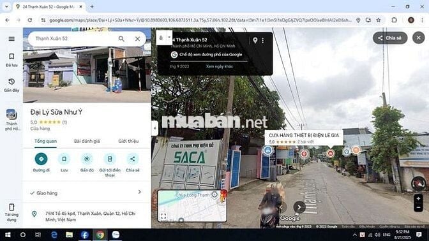Screen dimensions: 429x241
Task: Open Gần đây recent history
Action: click(11, 85)
